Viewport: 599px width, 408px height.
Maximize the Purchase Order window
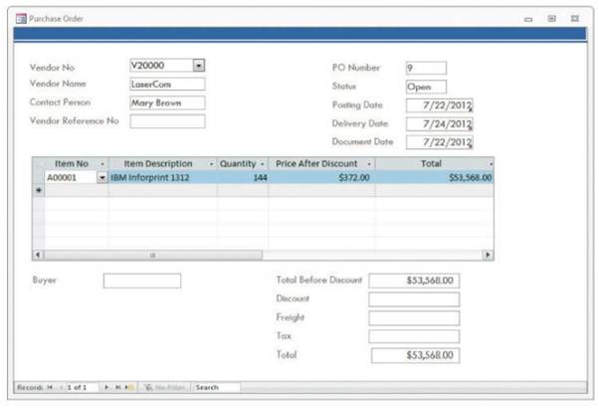[551, 18]
